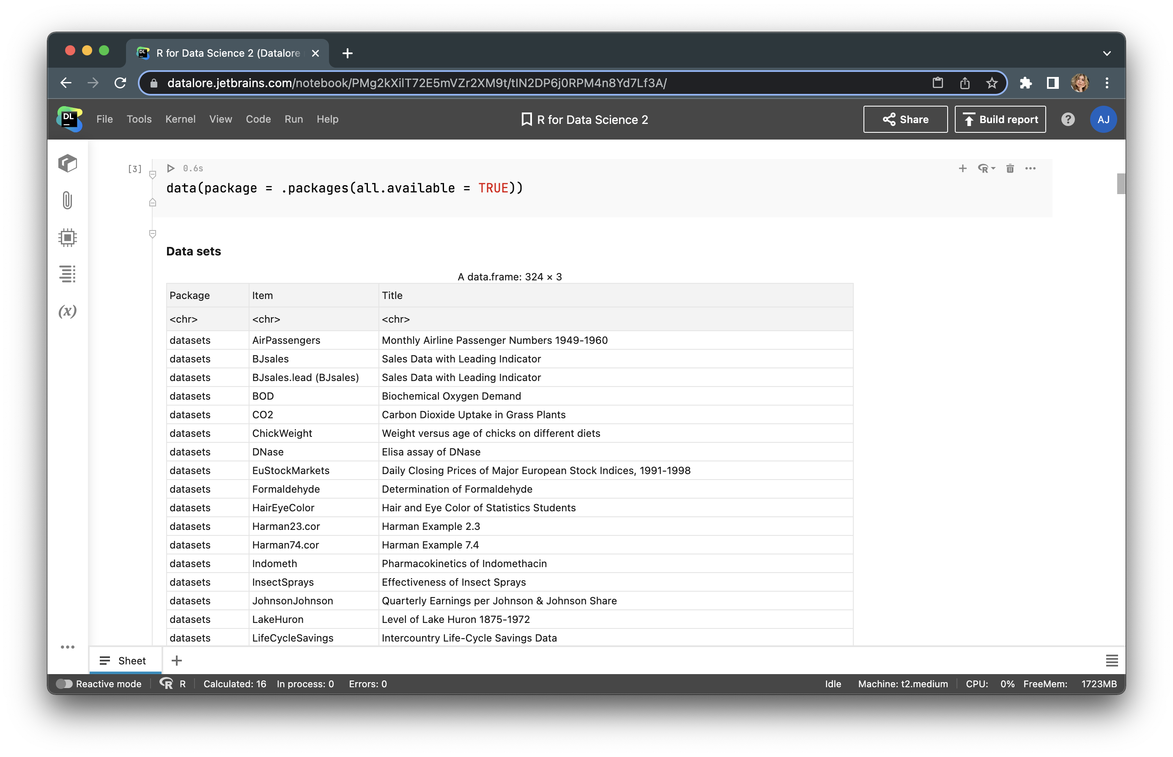Open the Library packages panel in the sidebar
The height and width of the screenshot is (757, 1173).
(67, 164)
